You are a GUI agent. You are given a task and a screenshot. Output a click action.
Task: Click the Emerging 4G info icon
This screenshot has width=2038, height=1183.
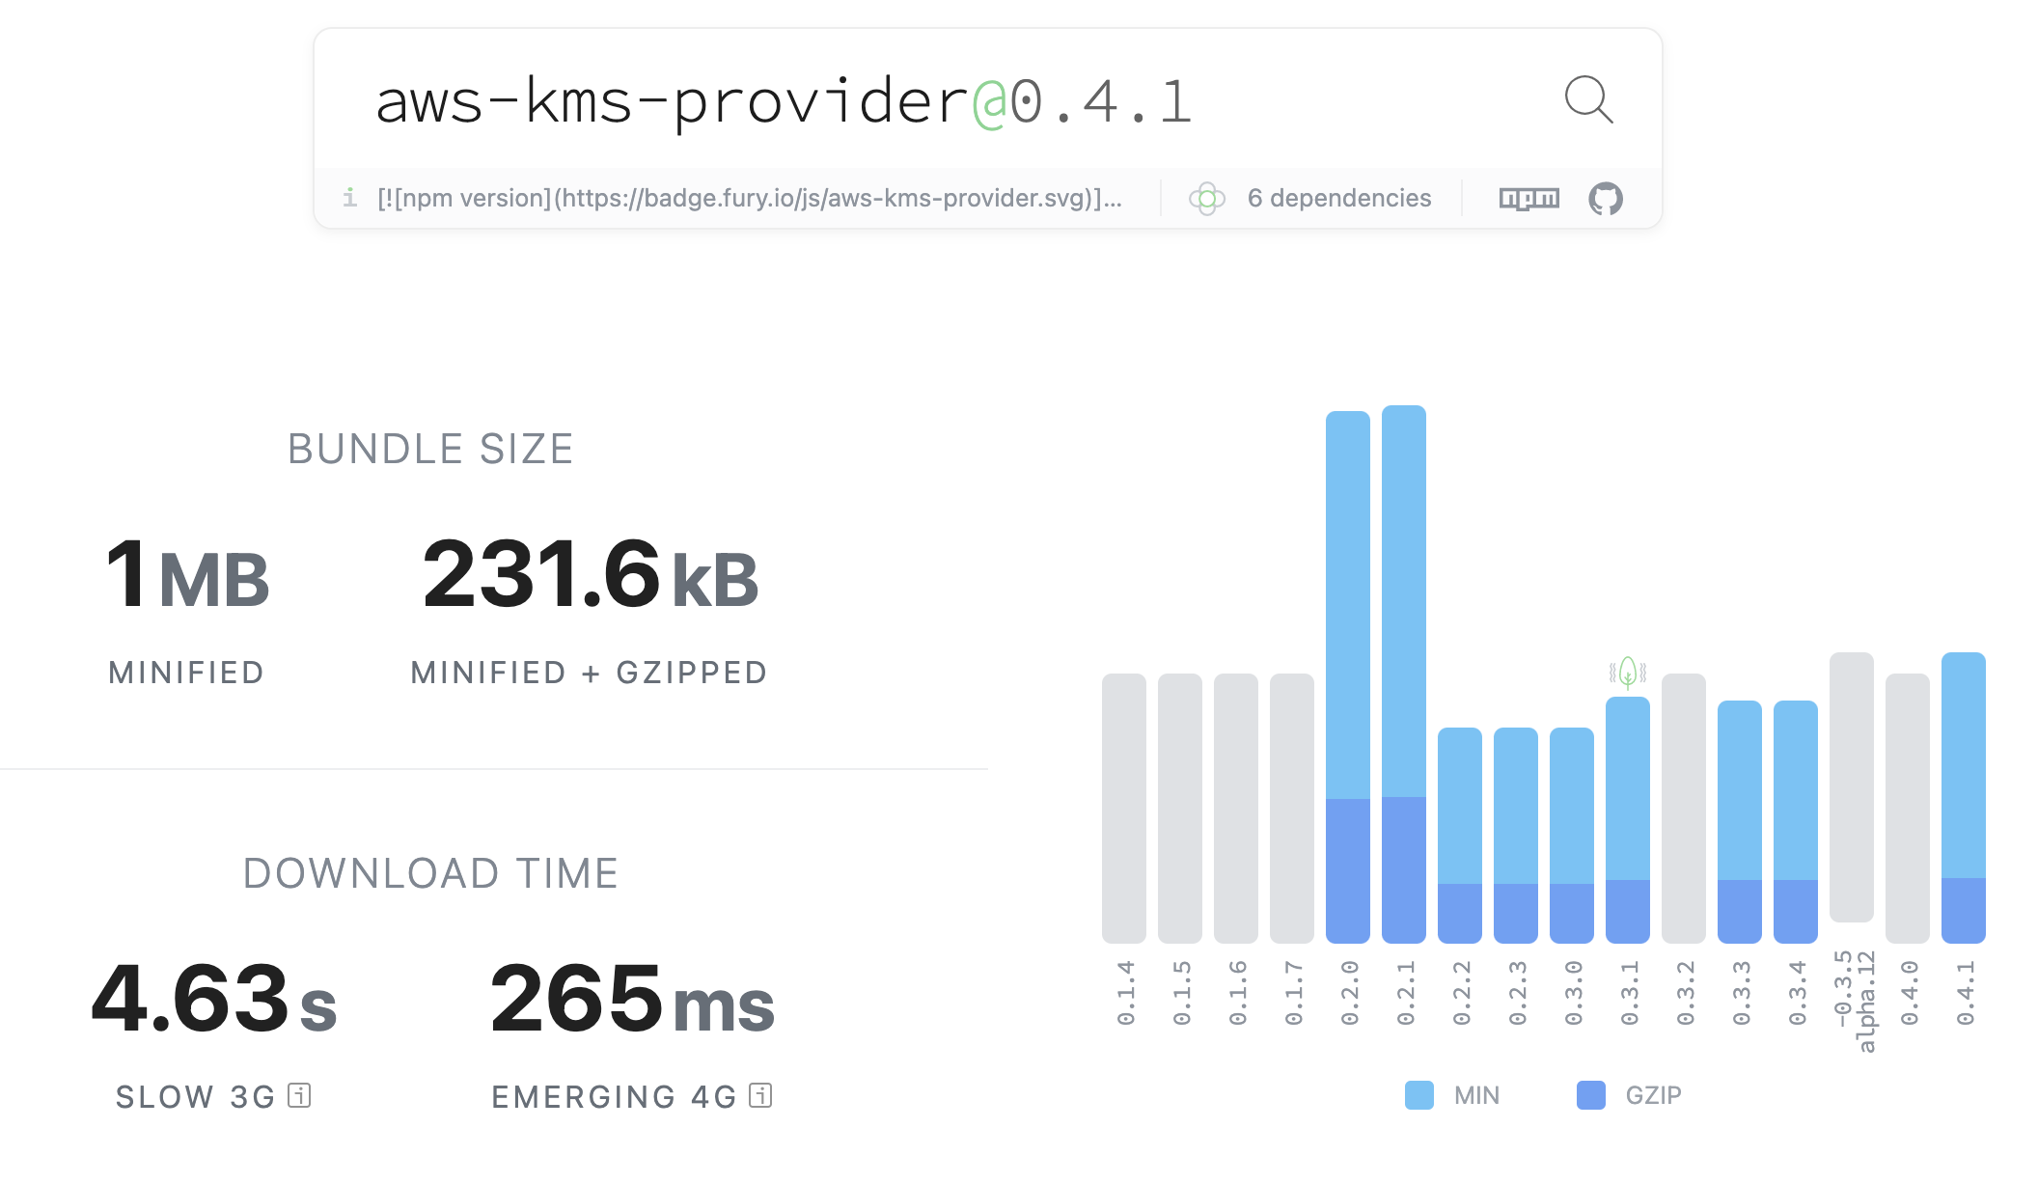point(760,1096)
